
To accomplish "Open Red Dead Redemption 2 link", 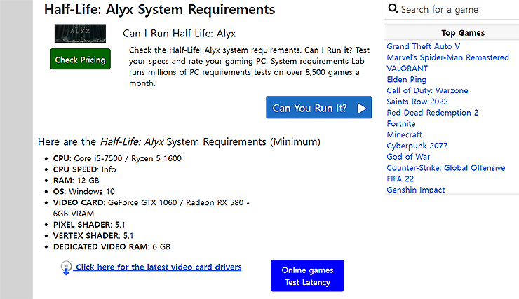I will pos(433,113).
